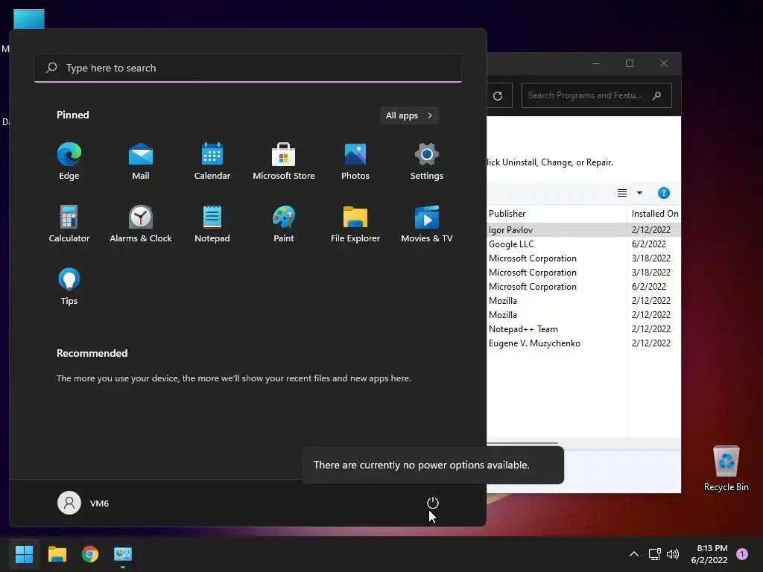This screenshot has height=572, width=763.
Task: Open File Explorer from the taskbar
Action: point(57,554)
